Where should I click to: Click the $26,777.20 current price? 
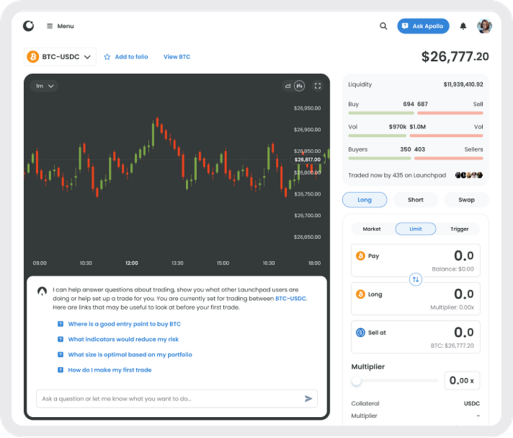coord(455,57)
